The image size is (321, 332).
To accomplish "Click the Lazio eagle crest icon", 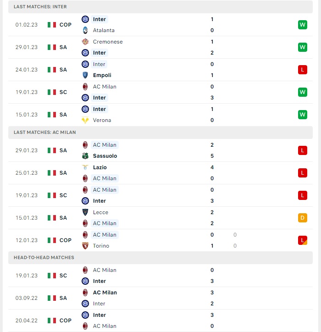I will (x=85, y=167).
